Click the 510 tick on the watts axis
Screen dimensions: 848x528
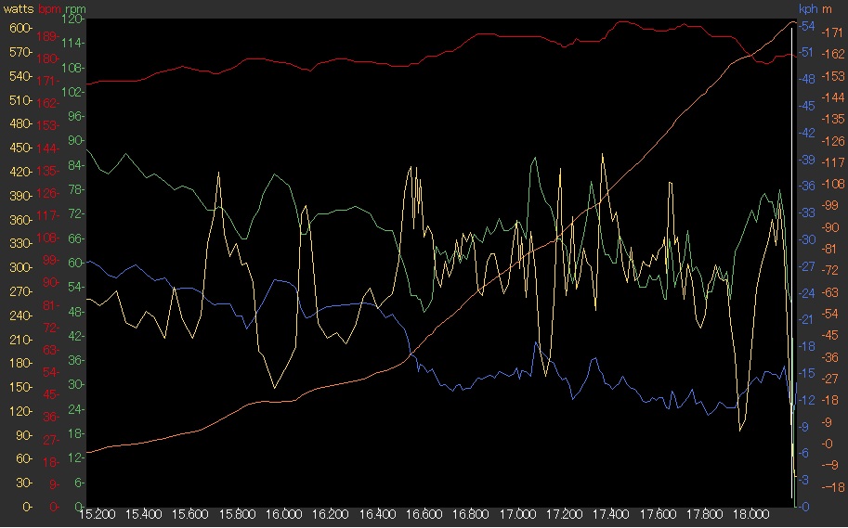point(21,100)
